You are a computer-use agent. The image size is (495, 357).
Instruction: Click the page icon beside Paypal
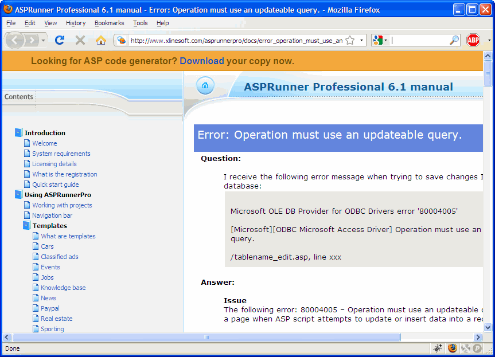[36, 308]
